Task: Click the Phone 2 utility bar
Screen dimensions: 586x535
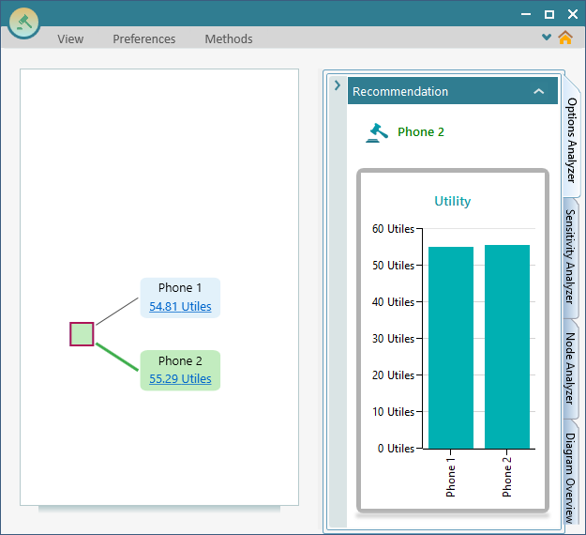Action: 507,347
